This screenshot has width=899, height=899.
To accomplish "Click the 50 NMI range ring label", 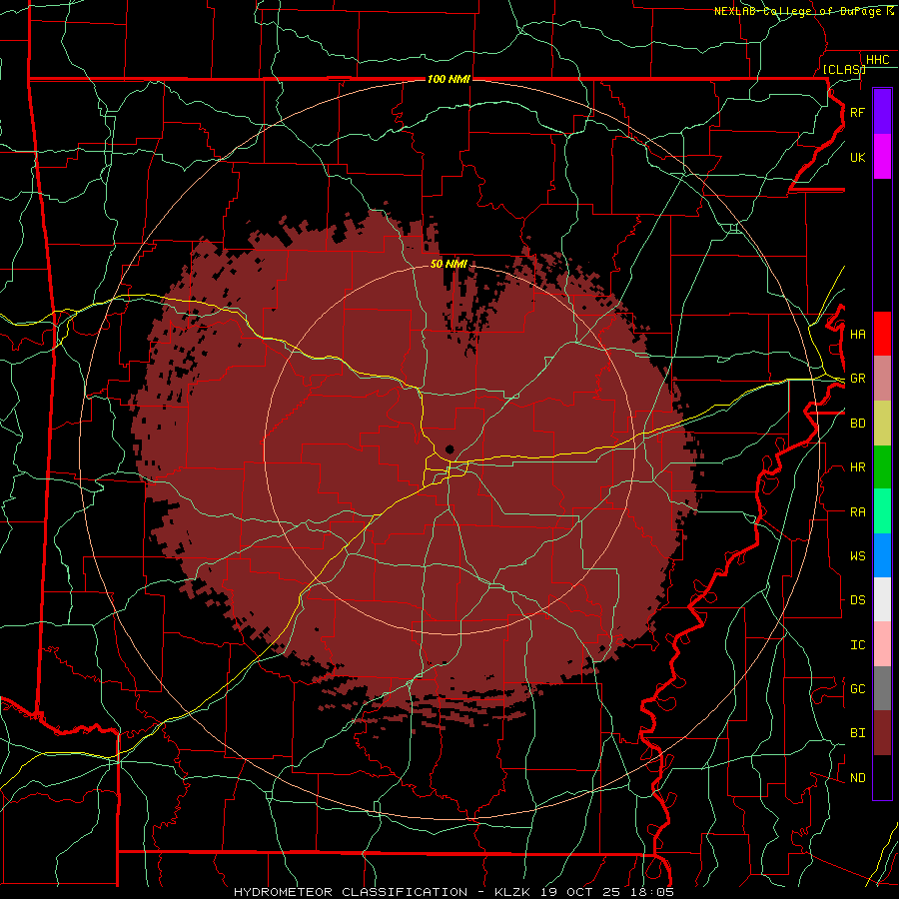I will [449, 264].
